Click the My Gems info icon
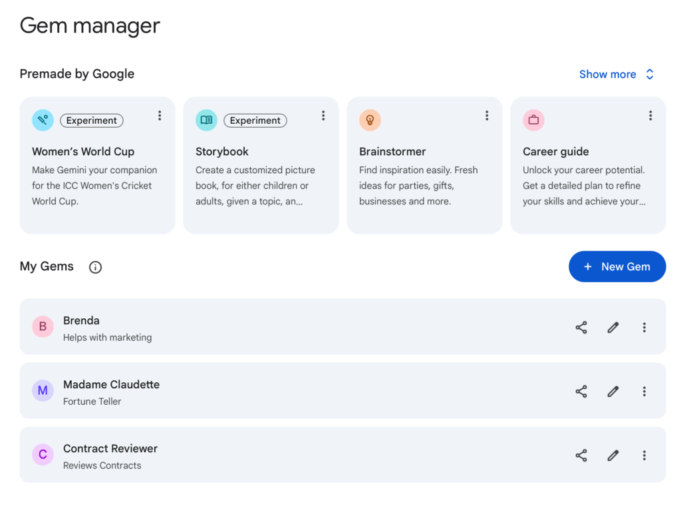 96,267
